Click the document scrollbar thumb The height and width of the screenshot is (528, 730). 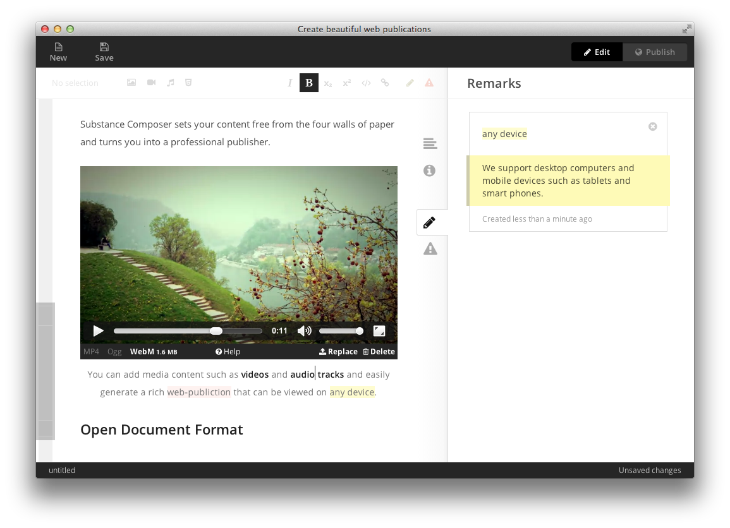pyautogui.click(x=46, y=371)
